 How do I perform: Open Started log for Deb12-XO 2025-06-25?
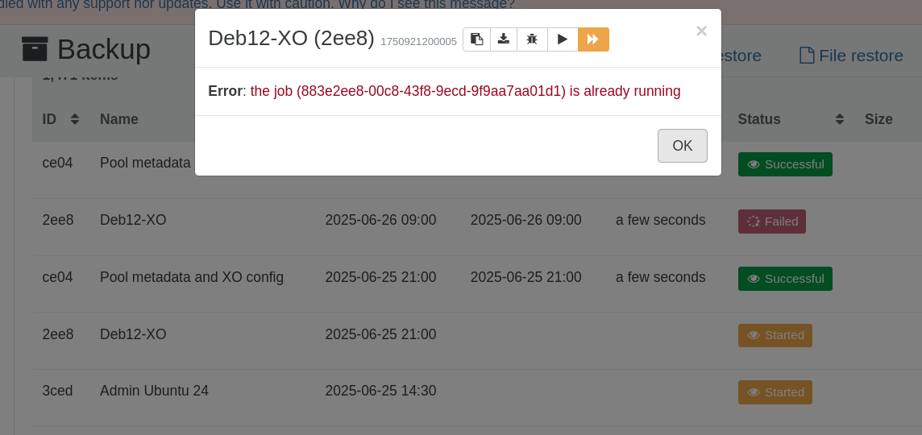775,335
